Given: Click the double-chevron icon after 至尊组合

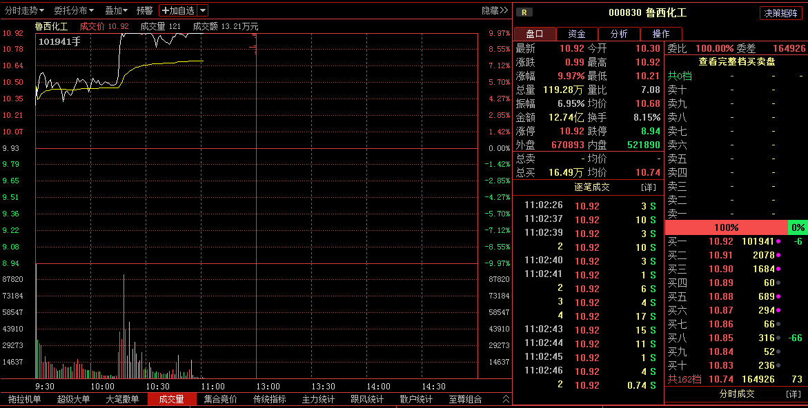Looking at the screenshot, I should (506, 399).
